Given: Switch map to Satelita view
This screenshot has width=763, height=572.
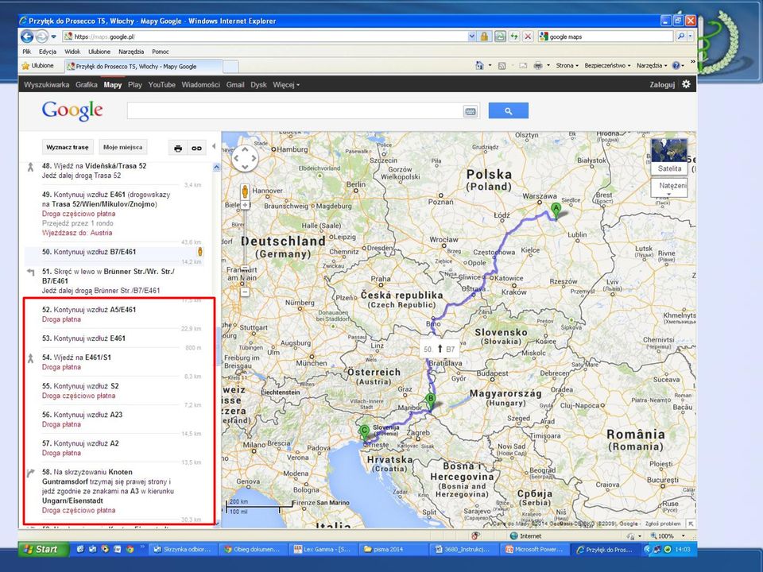Looking at the screenshot, I should click(x=669, y=157).
